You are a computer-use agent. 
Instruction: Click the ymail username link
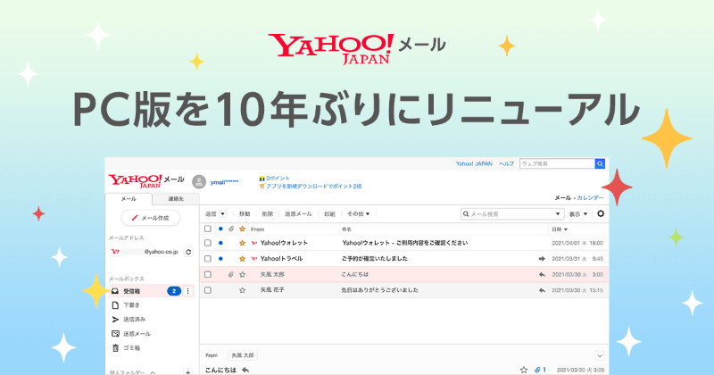click(x=224, y=182)
